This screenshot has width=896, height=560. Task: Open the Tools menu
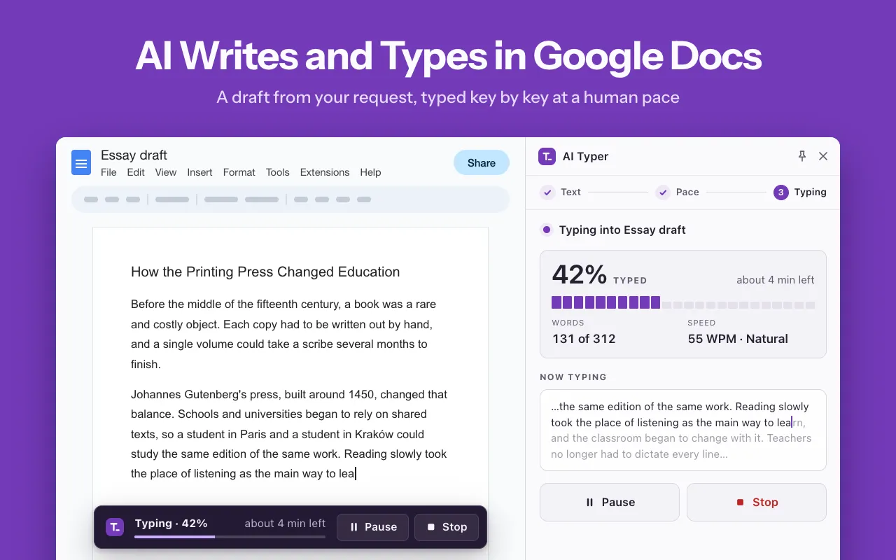tap(277, 172)
